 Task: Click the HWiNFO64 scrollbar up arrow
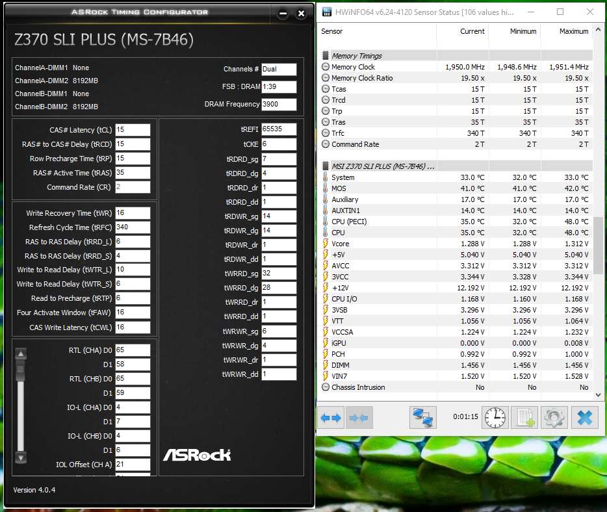[598, 29]
